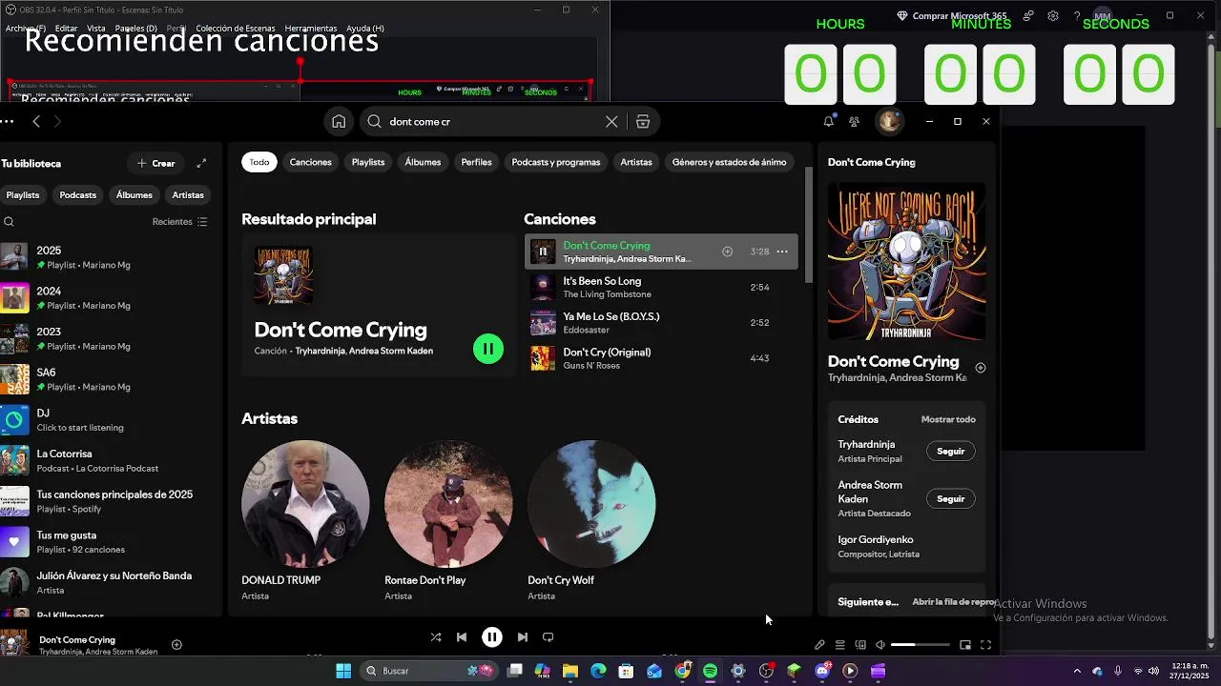This screenshot has height=686, width=1221.
Task: Open the queue icon in player bar
Action: pyautogui.click(x=840, y=645)
